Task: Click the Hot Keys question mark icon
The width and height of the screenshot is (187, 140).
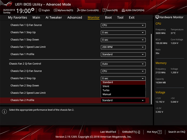Action: [160, 132]
